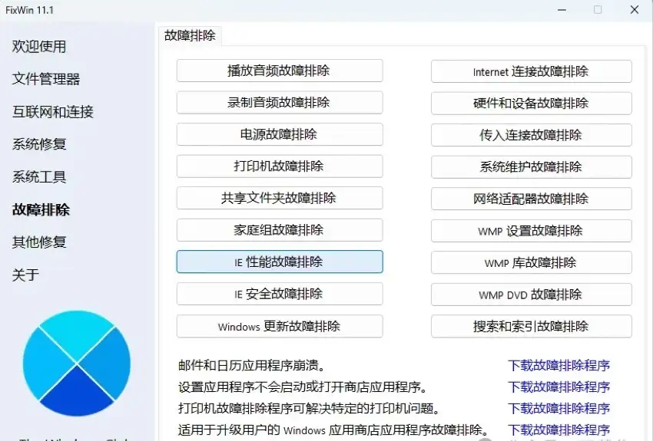Viewport: 653px width, 441px height.
Task: Select 互联网和连接 sidebar item
Action: [52, 111]
